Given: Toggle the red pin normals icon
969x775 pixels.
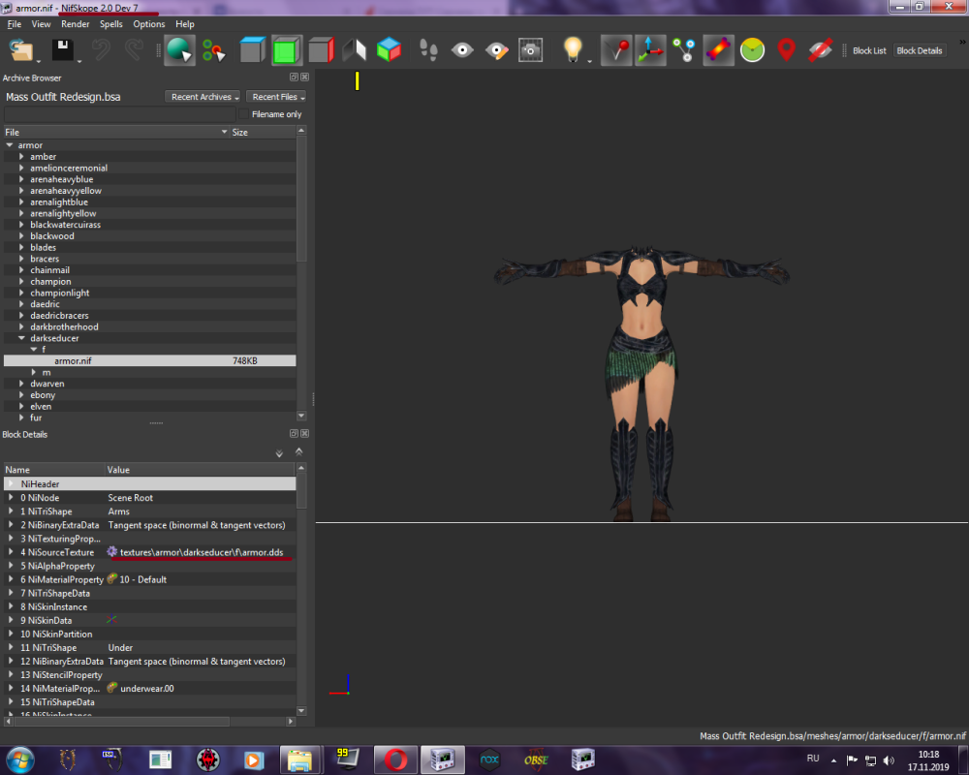Looking at the screenshot, I should tap(616, 50).
